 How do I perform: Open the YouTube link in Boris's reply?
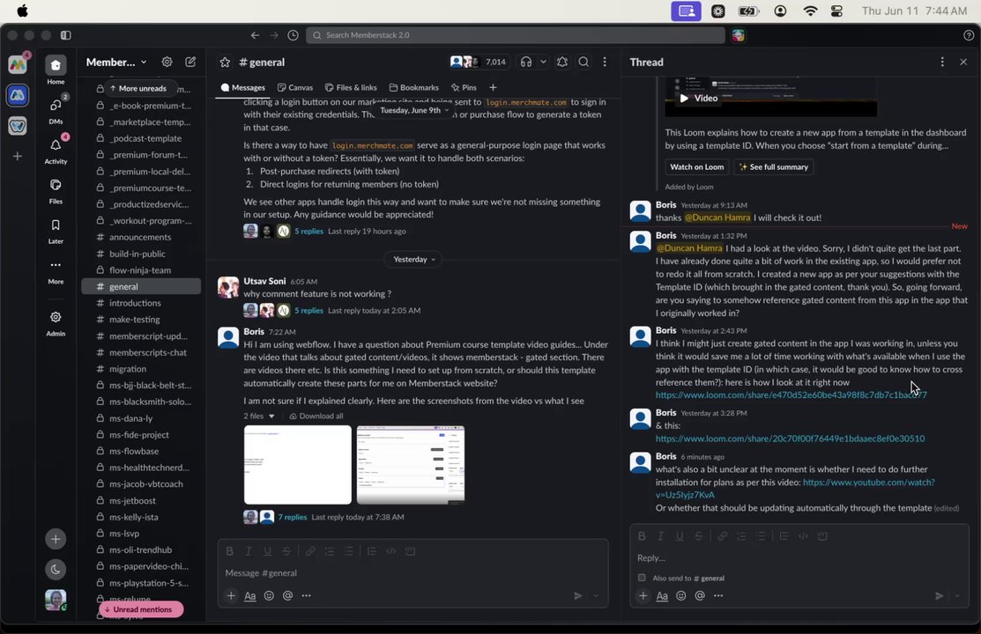click(x=795, y=489)
